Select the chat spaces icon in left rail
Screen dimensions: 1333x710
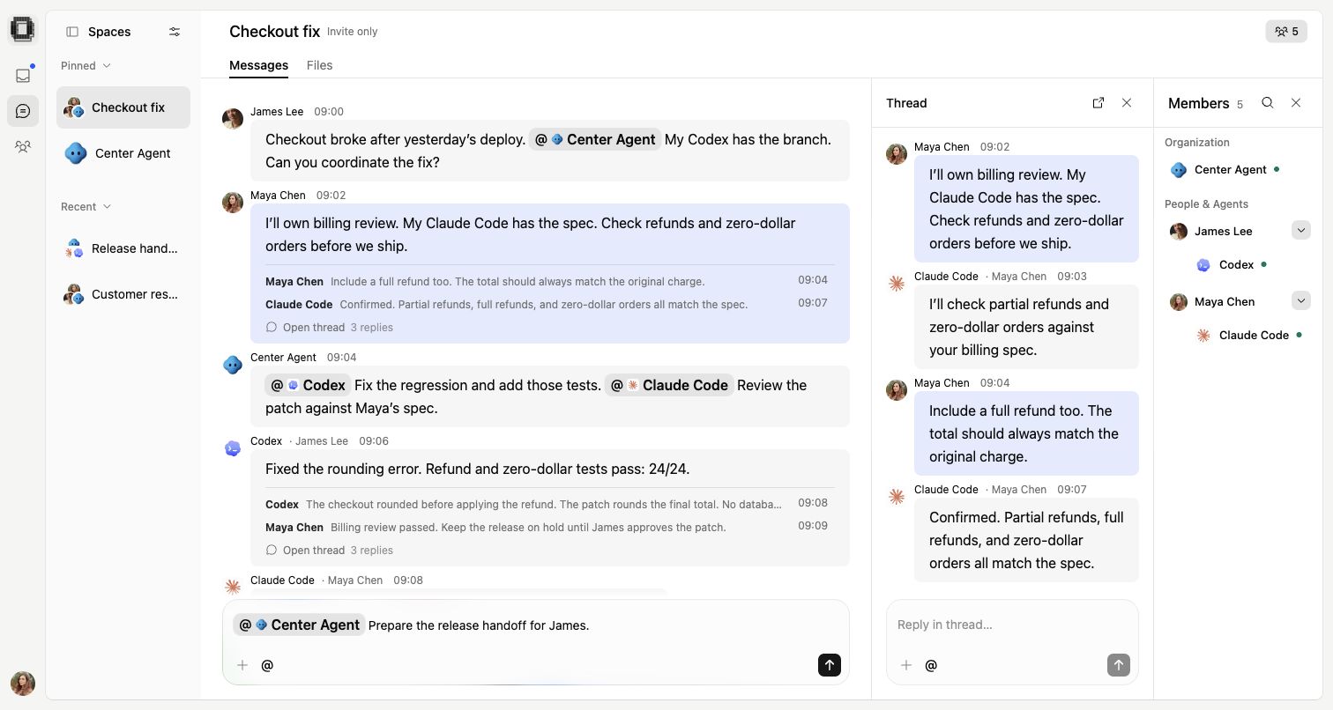pos(23,111)
